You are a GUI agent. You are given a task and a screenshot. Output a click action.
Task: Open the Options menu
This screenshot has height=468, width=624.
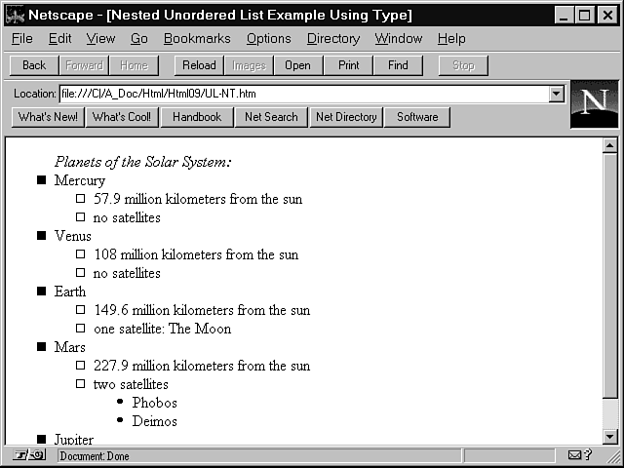(x=268, y=38)
